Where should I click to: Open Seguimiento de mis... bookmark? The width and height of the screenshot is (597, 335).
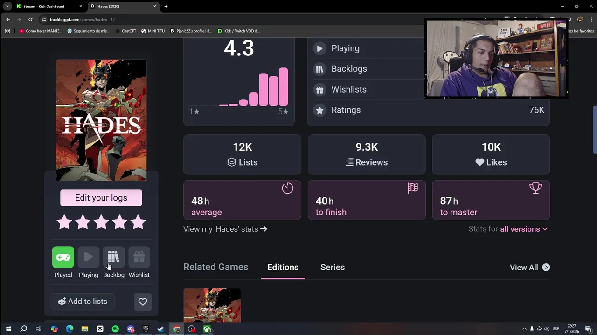coord(89,31)
